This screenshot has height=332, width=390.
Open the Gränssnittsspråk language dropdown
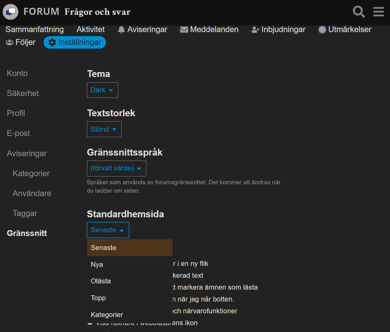coord(116,168)
